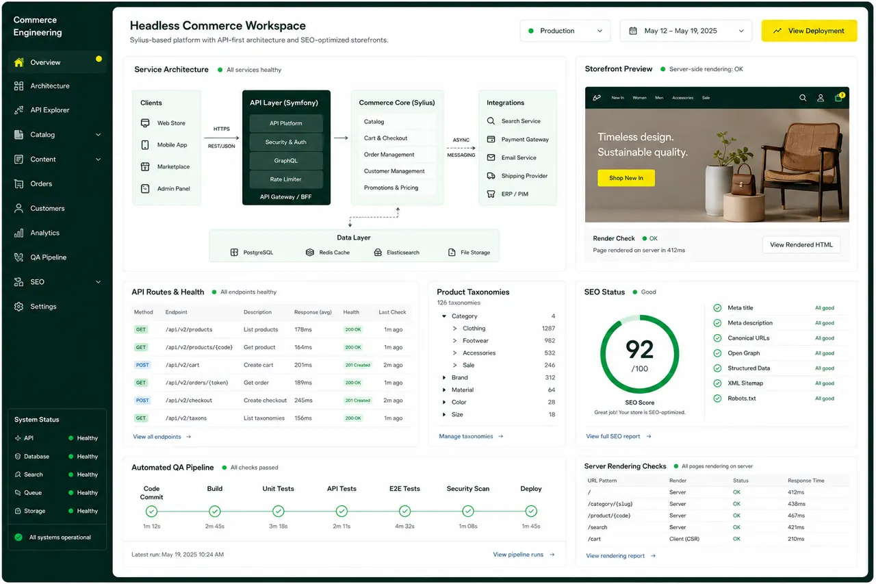Click the Meta description check mark
The width and height of the screenshot is (876, 584).
click(717, 323)
